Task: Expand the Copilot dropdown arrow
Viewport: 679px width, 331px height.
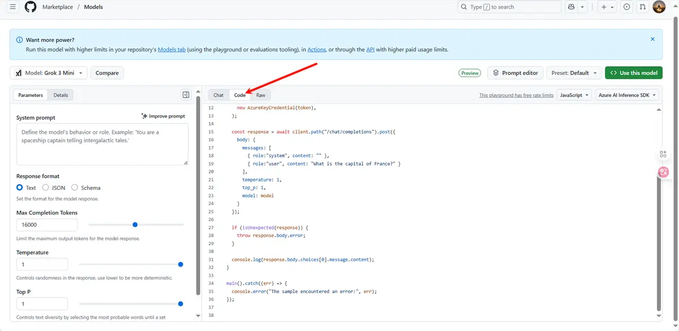Action: [x=583, y=7]
